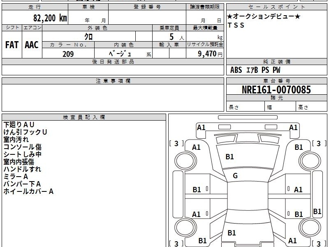Screen dimensions: 329x247
Task: Click the front-left wheel in the diagram
Action: point(185,161)
